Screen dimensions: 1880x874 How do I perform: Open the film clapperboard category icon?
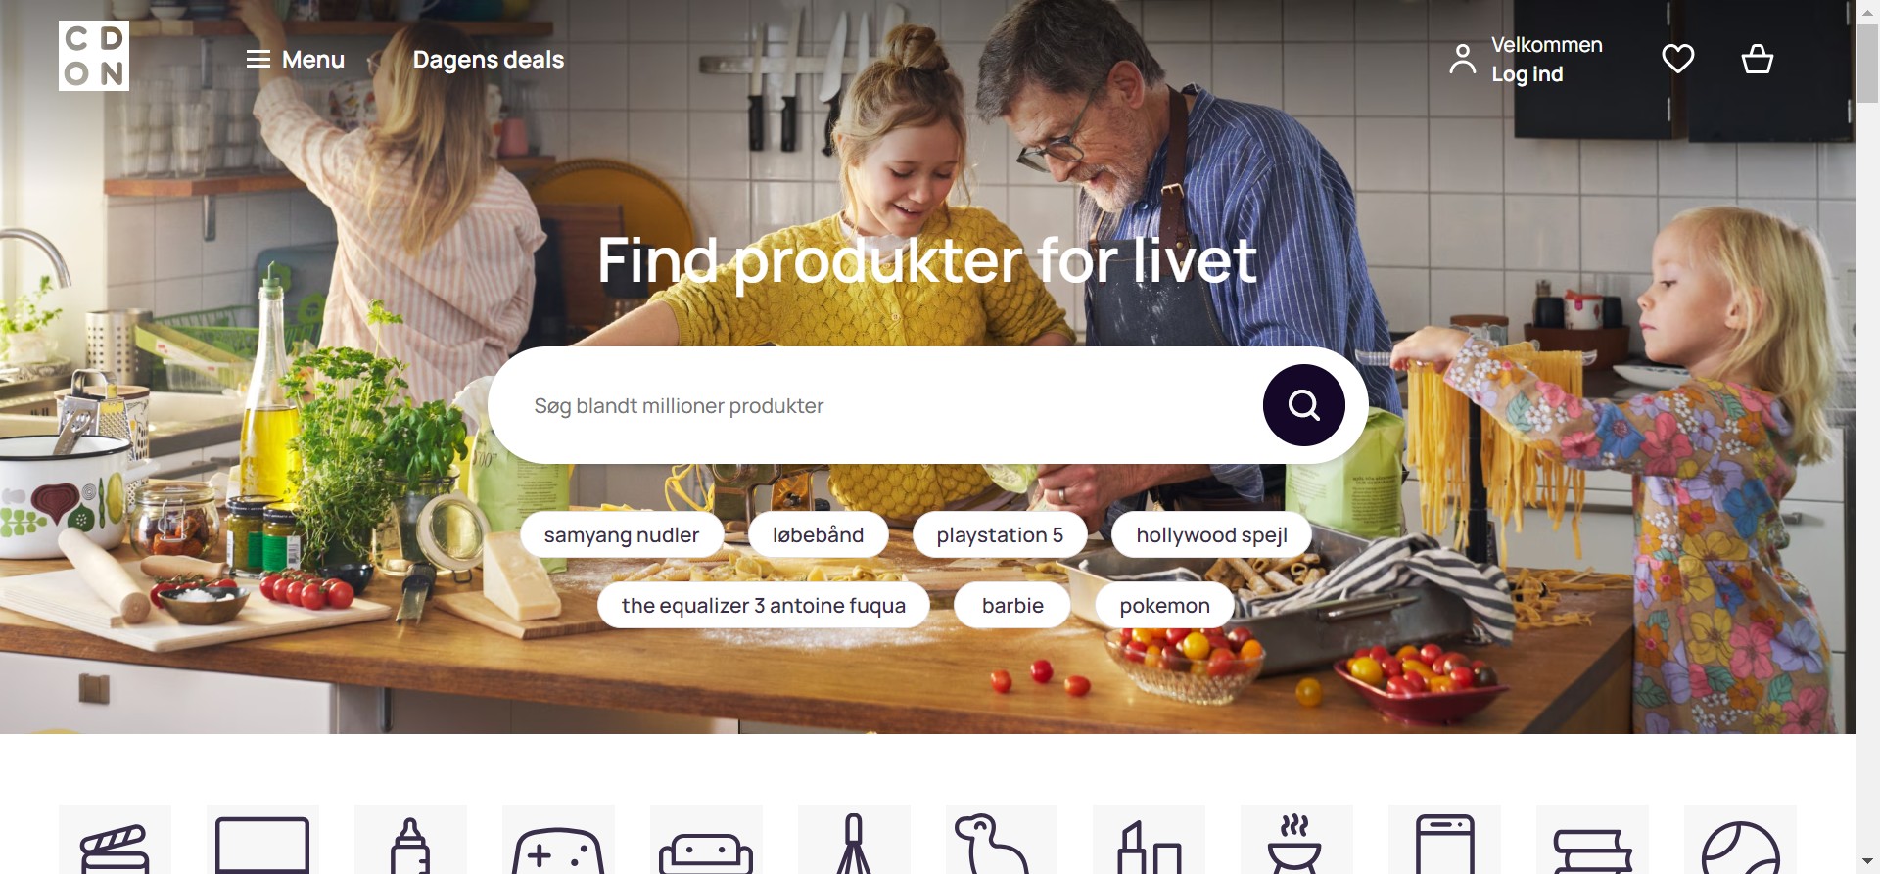click(x=115, y=840)
